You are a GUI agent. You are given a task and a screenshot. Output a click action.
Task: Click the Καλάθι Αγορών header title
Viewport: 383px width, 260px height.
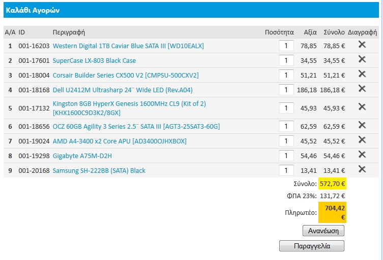(x=33, y=10)
